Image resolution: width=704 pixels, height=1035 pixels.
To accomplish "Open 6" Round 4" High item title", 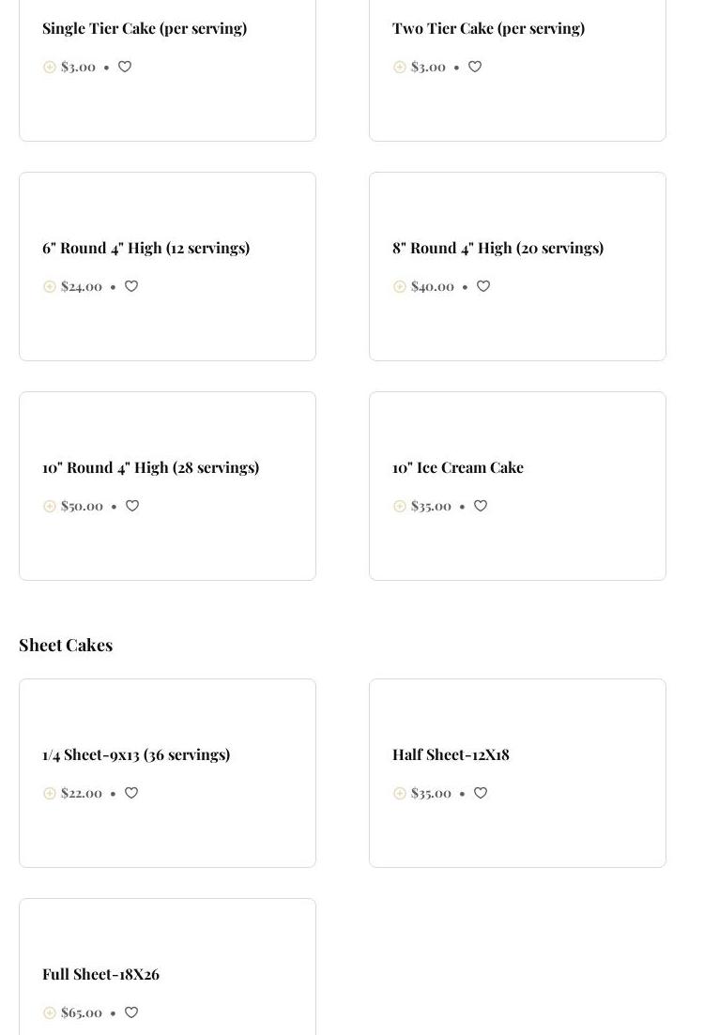I will click(x=145, y=248).
